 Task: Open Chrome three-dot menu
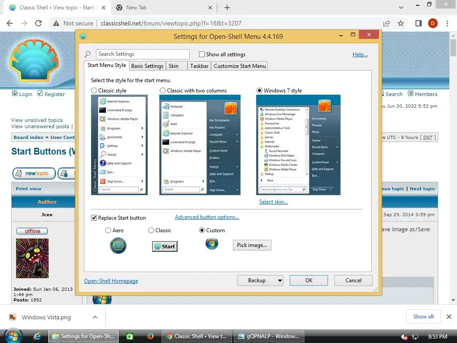pos(447,23)
